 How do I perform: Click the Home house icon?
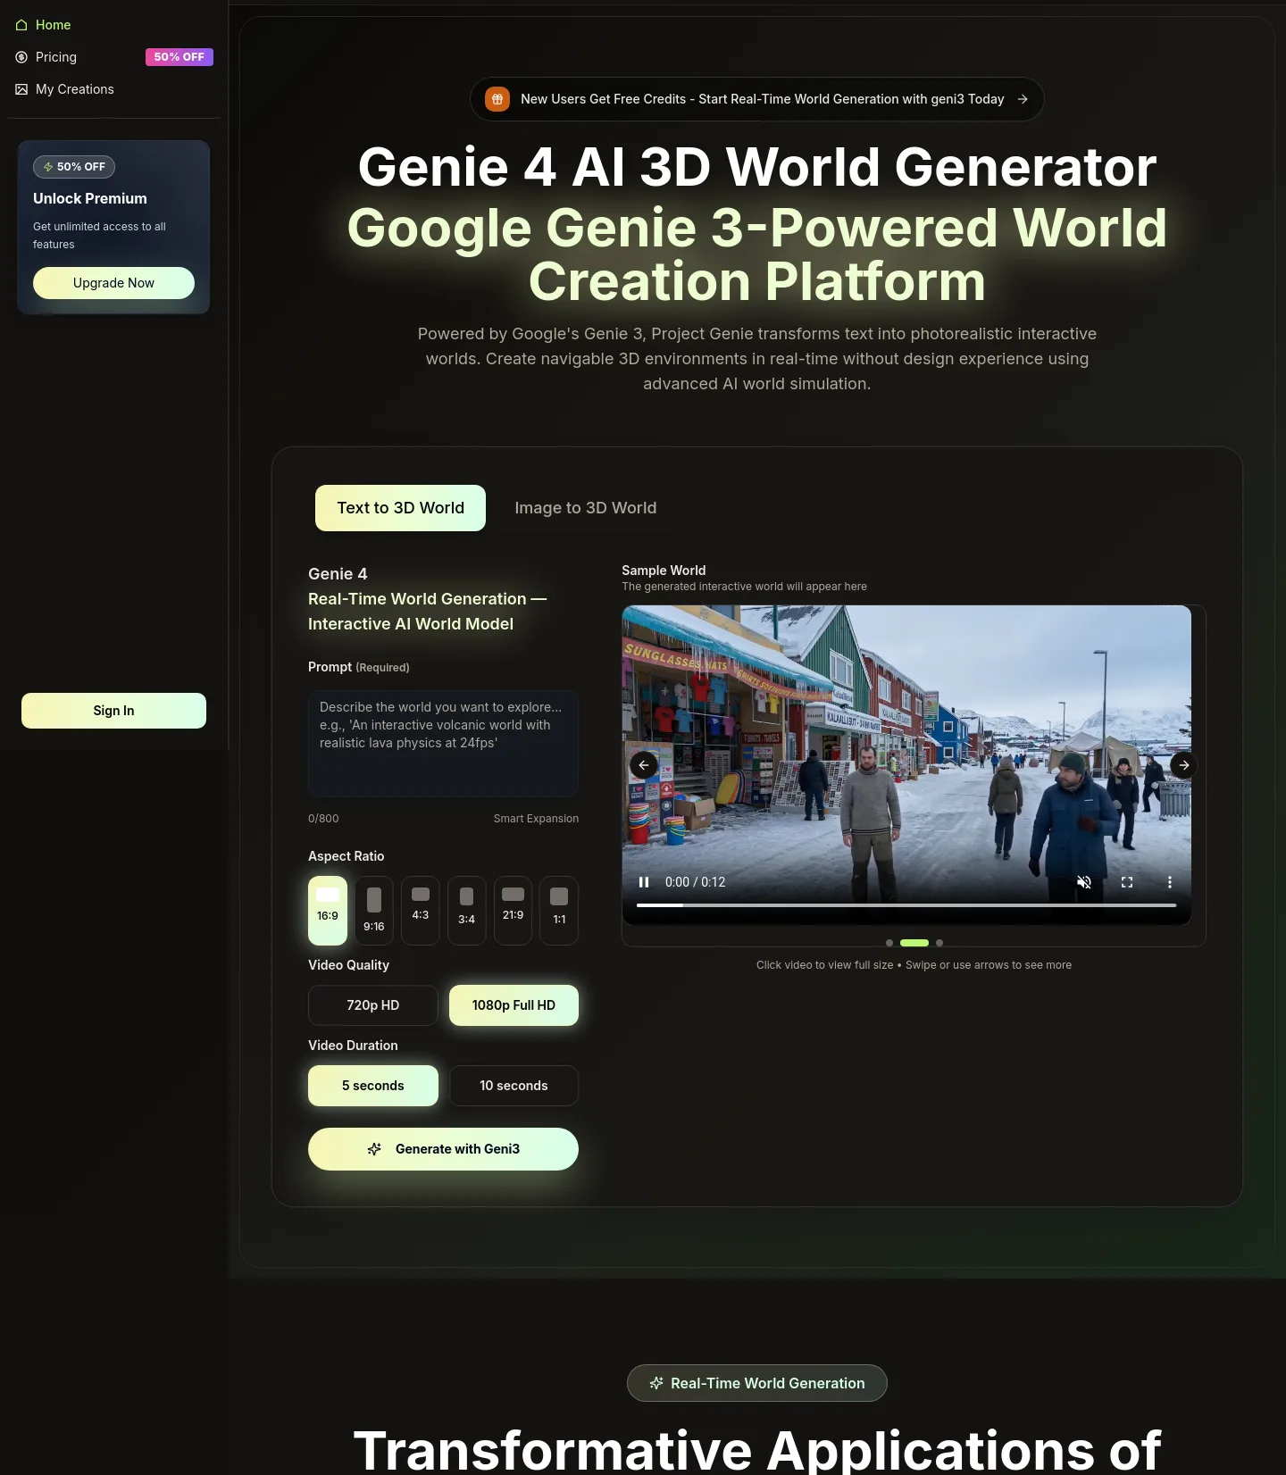coord(21,25)
